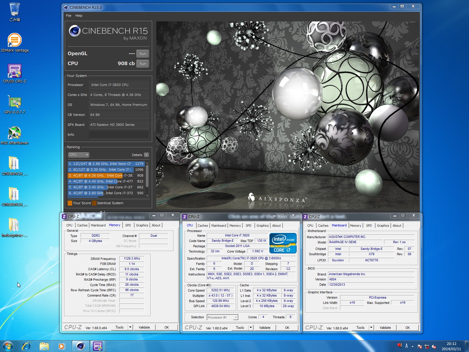
Task: Select the 12C/24T Xeon ranking row
Action: [106, 164]
